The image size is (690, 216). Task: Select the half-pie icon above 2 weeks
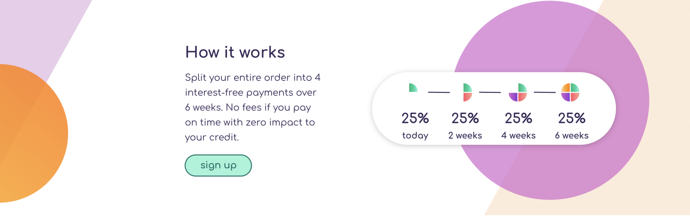click(468, 92)
